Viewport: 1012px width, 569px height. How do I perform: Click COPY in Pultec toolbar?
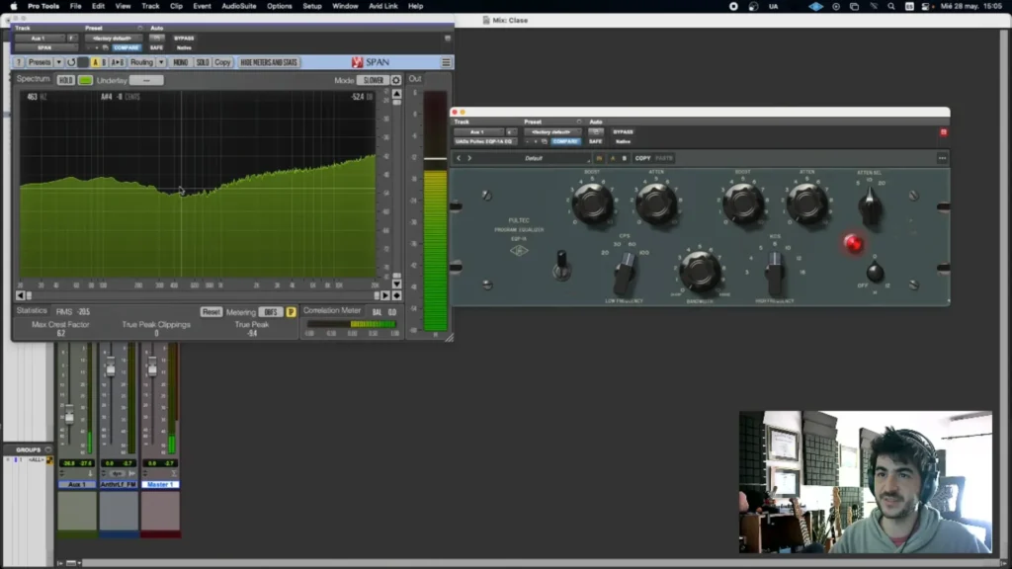pos(642,158)
